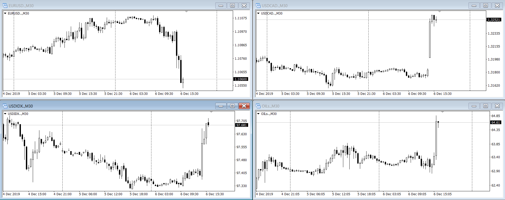
Task: Click the USDIDX chart window icon
Action: tap(5, 106)
